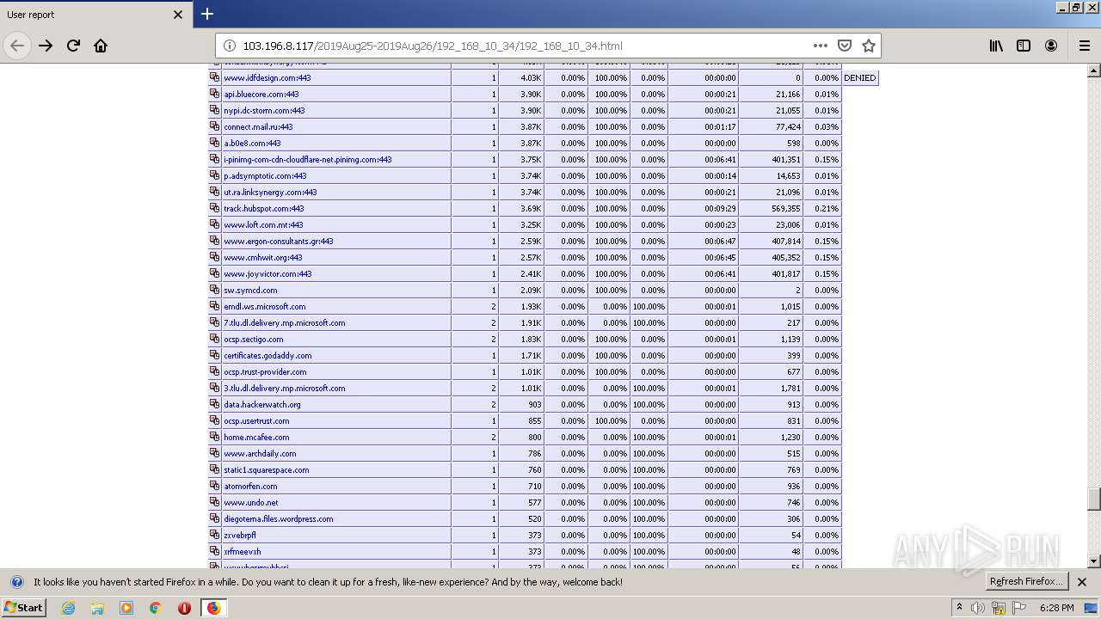Viewport: 1101px width, 619px height.
Task: Click the scrollbar down arrow
Action: pyautogui.click(x=1094, y=561)
